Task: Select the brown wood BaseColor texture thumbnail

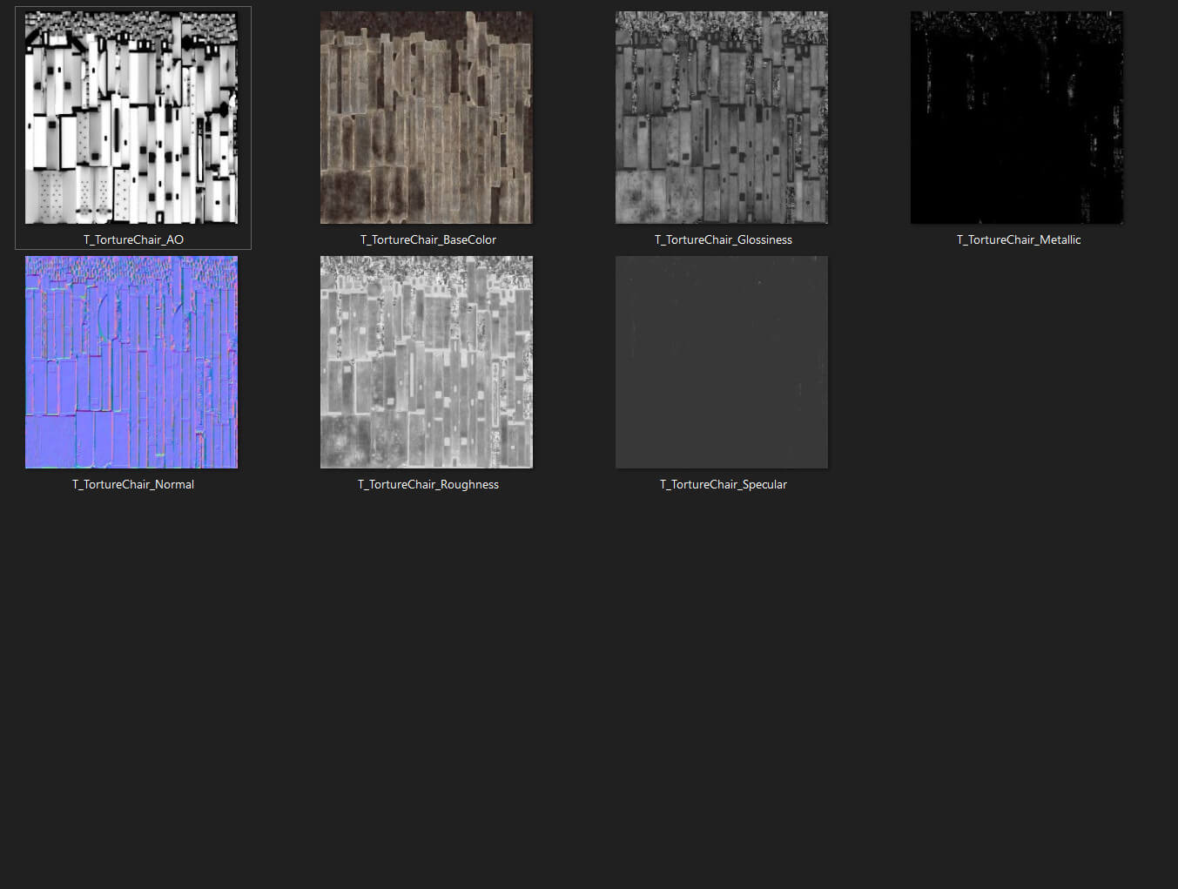Action: (x=427, y=118)
